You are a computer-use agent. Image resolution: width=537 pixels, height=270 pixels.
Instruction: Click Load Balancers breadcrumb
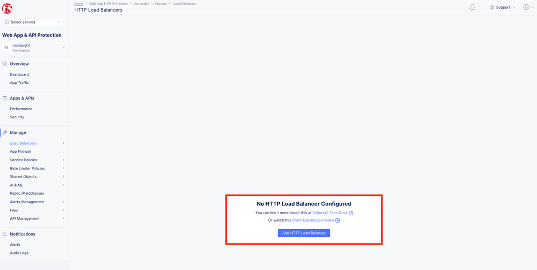(184, 3)
